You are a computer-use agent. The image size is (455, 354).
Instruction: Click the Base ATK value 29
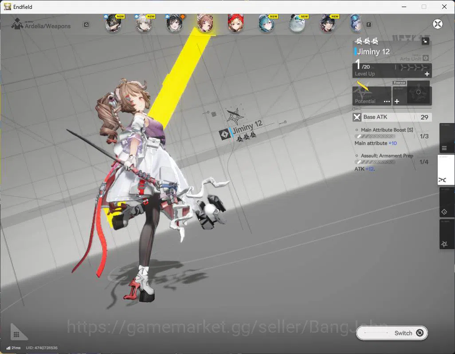tap(424, 117)
